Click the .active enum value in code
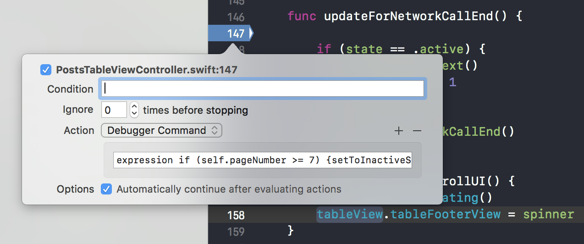The width and height of the screenshot is (584, 244). point(439,49)
